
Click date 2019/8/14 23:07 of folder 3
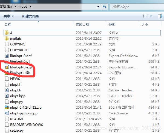pyautogui.click(x=89, y=33)
